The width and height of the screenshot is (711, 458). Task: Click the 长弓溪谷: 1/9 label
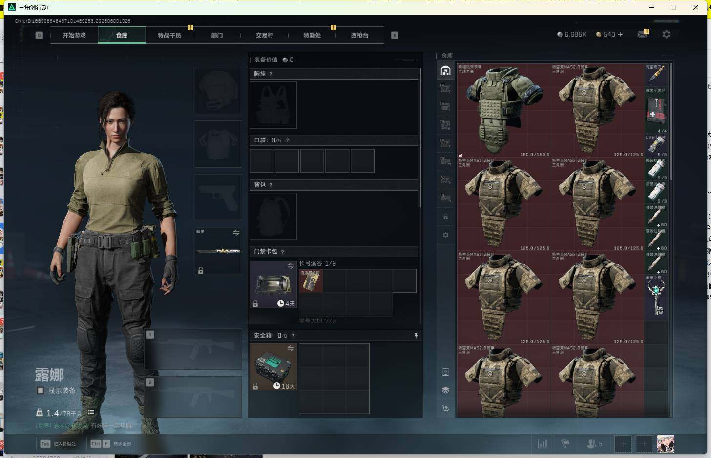317,263
